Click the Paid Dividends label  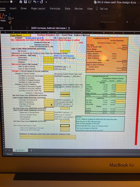pos(25,117)
